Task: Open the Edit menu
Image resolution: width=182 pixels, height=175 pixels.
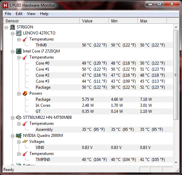Action: click(19, 14)
